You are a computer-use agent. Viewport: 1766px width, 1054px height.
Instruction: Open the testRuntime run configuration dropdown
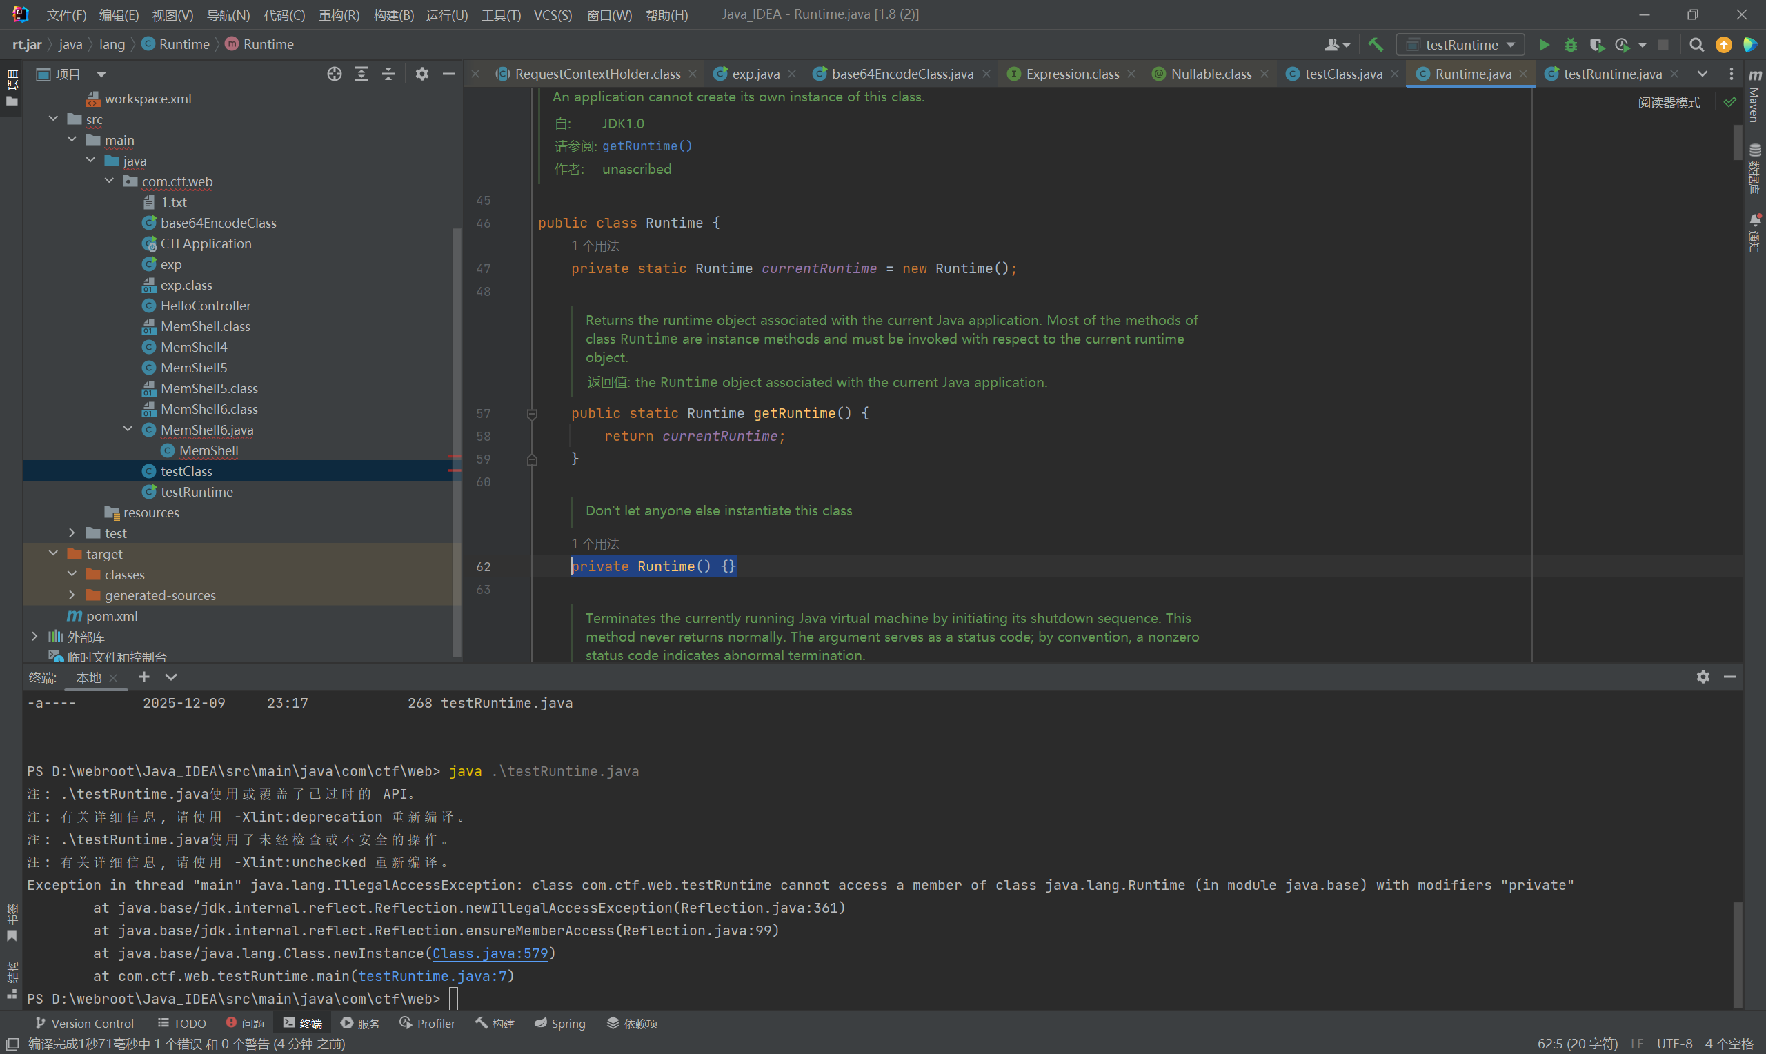pyautogui.click(x=1461, y=45)
